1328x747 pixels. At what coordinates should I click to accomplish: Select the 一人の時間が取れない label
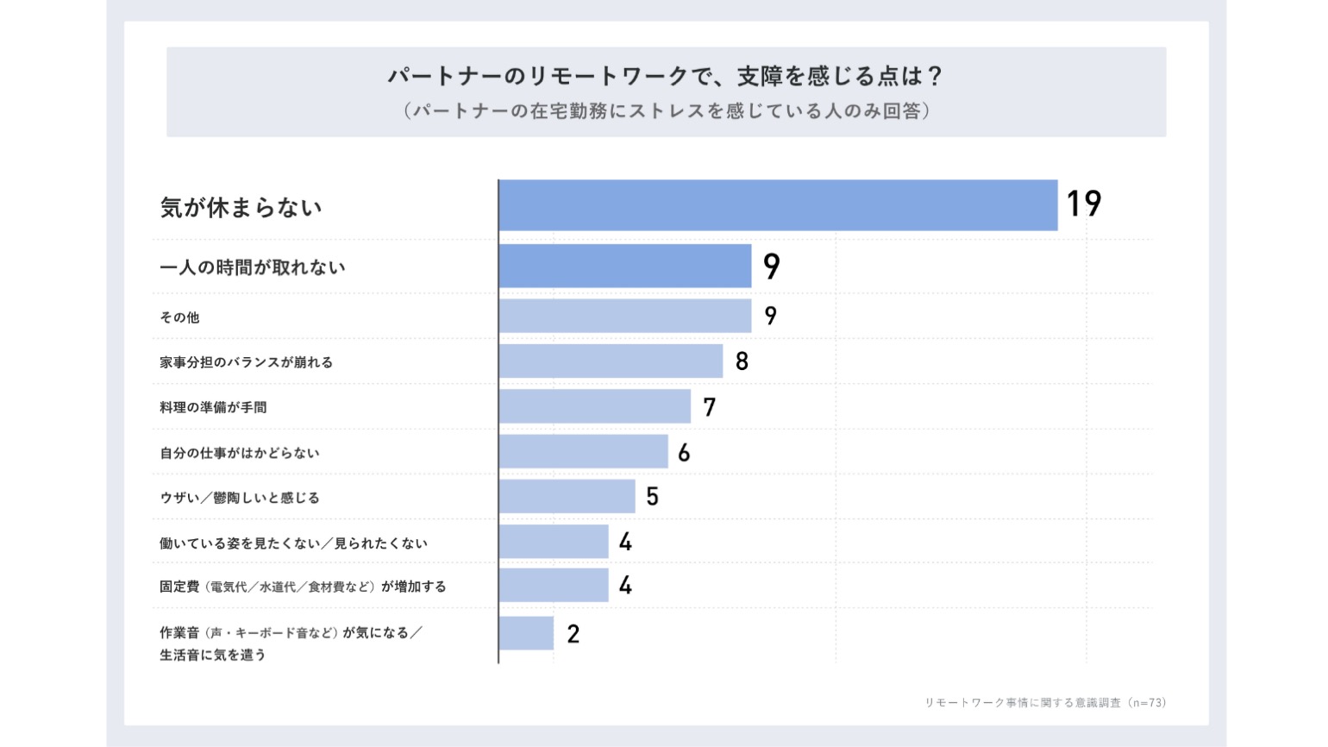(253, 267)
